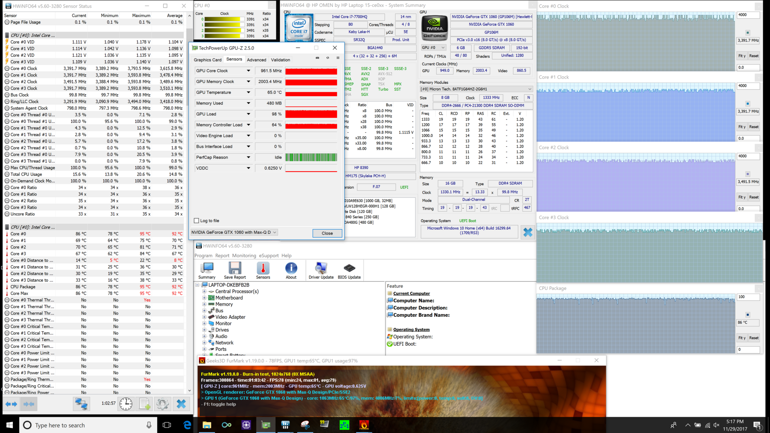Click Fit y on the Core #0 Clock graph
The image size is (770, 433).
(x=742, y=56)
